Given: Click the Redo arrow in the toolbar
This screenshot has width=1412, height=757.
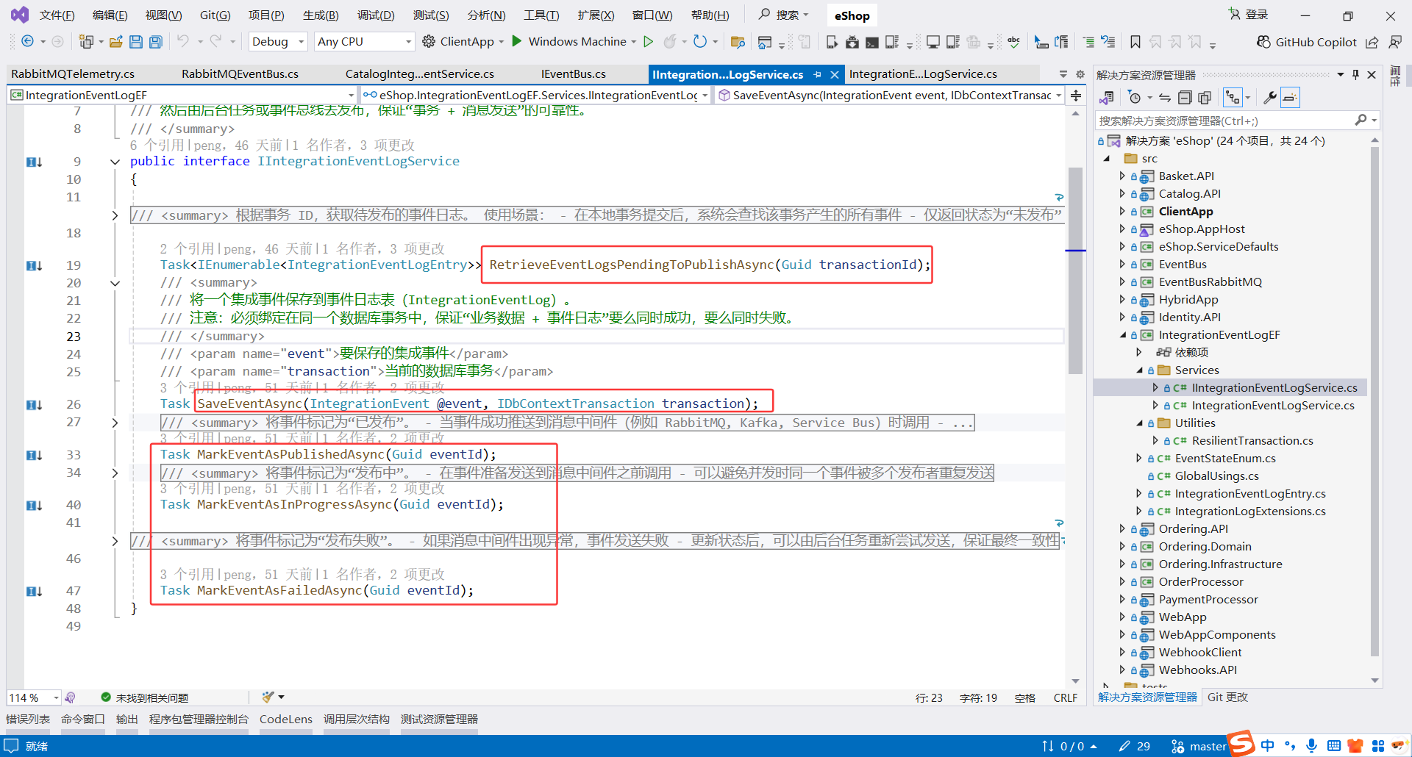Looking at the screenshot, I should pos(215,41).
